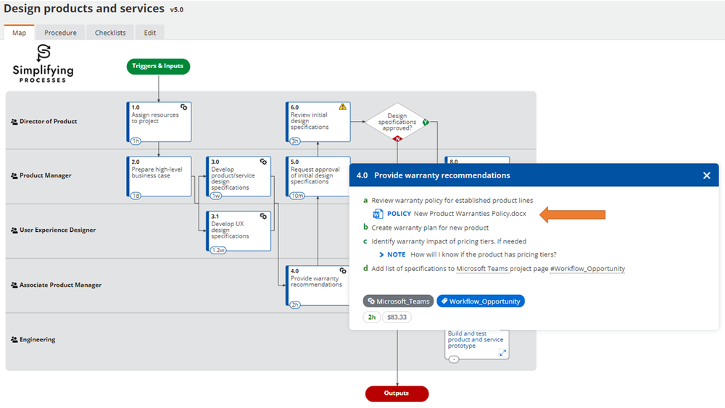
Task: Open activity 6.0 Review initial design specifications
Action: tap(318, 122)
